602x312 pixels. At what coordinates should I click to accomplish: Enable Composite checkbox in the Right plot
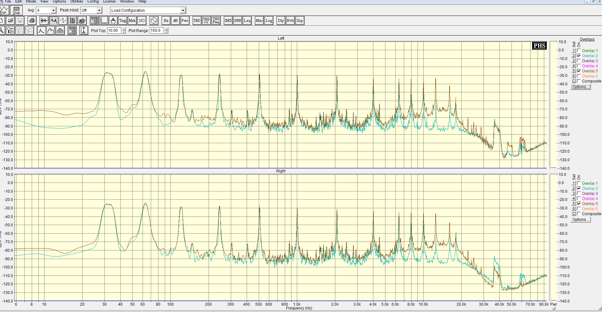[x=579, y=214]
